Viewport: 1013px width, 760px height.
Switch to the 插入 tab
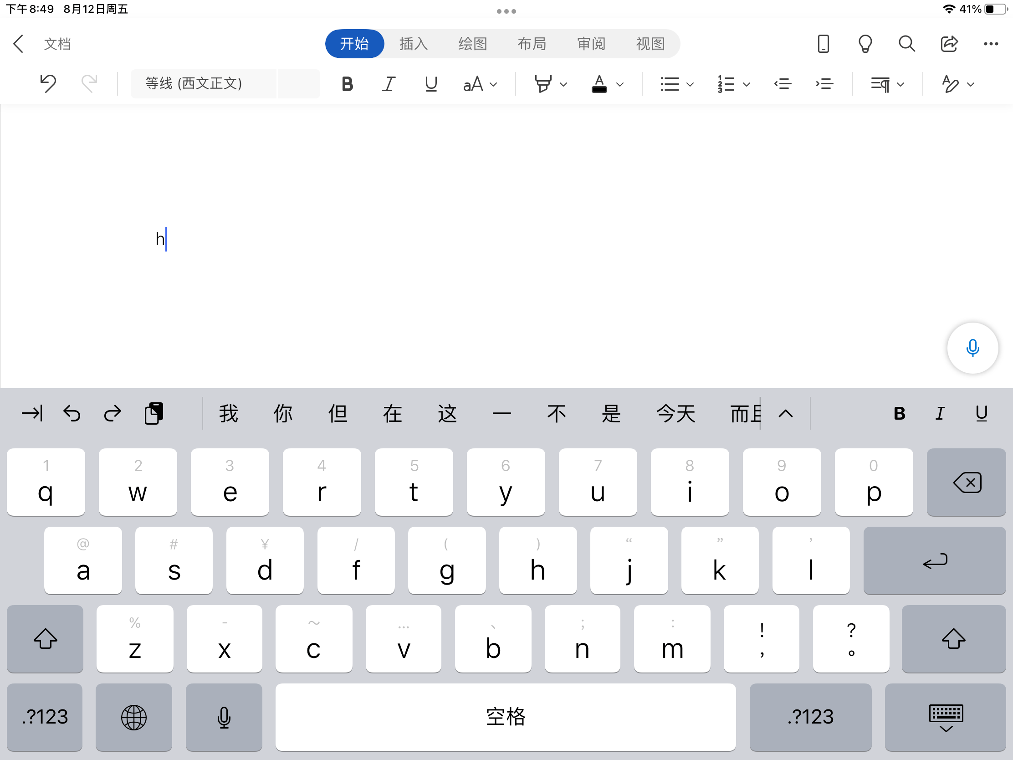point(413,44)
